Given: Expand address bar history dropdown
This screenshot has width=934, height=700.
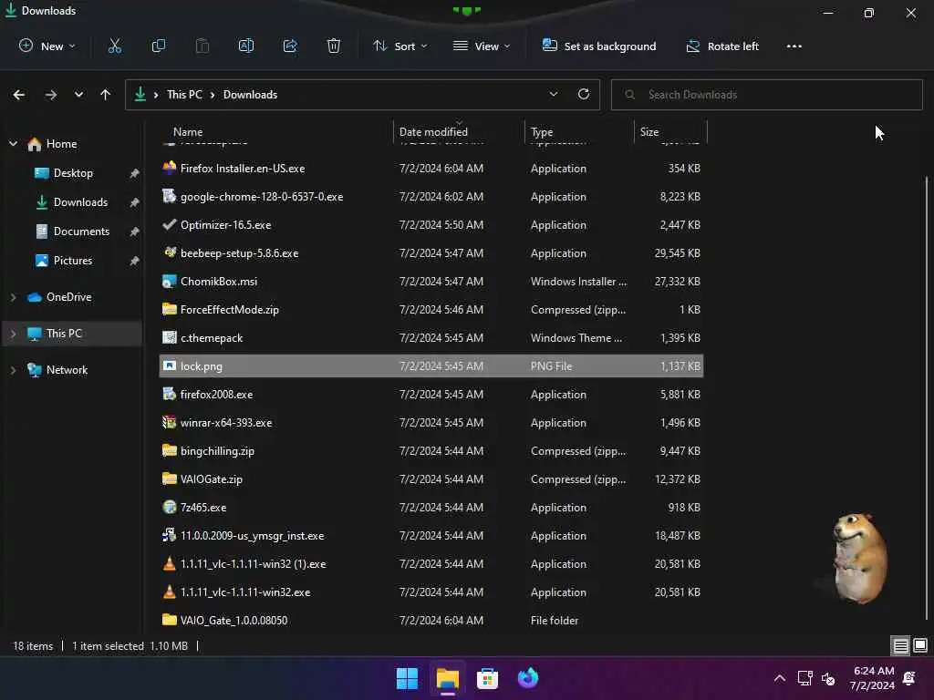Looking at the screenshot, I should tap(554, 94).
